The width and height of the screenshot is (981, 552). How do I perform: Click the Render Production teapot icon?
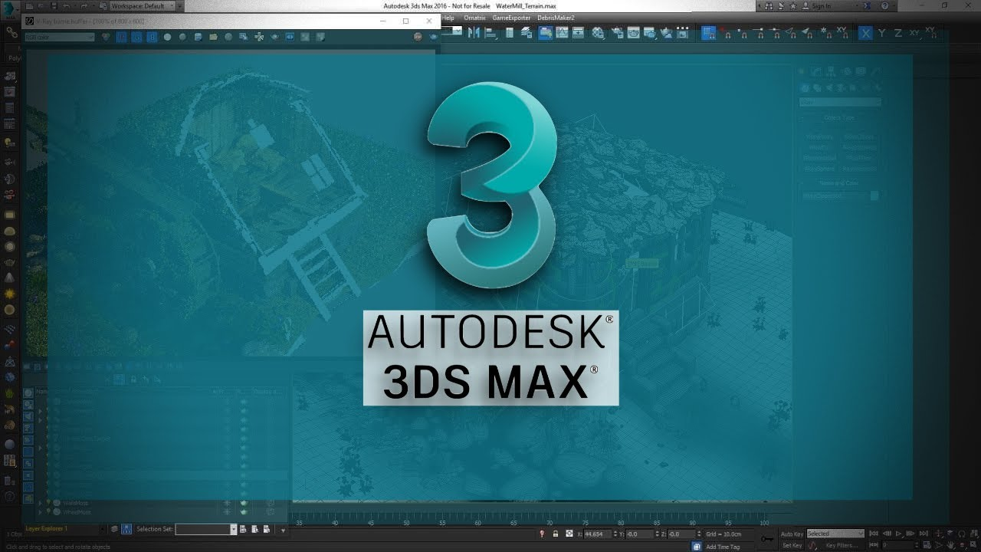tap(649, 32)
